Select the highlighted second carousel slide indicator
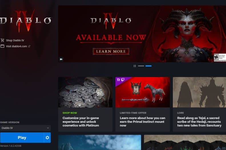Screen dimensions: 226x150 149,66
